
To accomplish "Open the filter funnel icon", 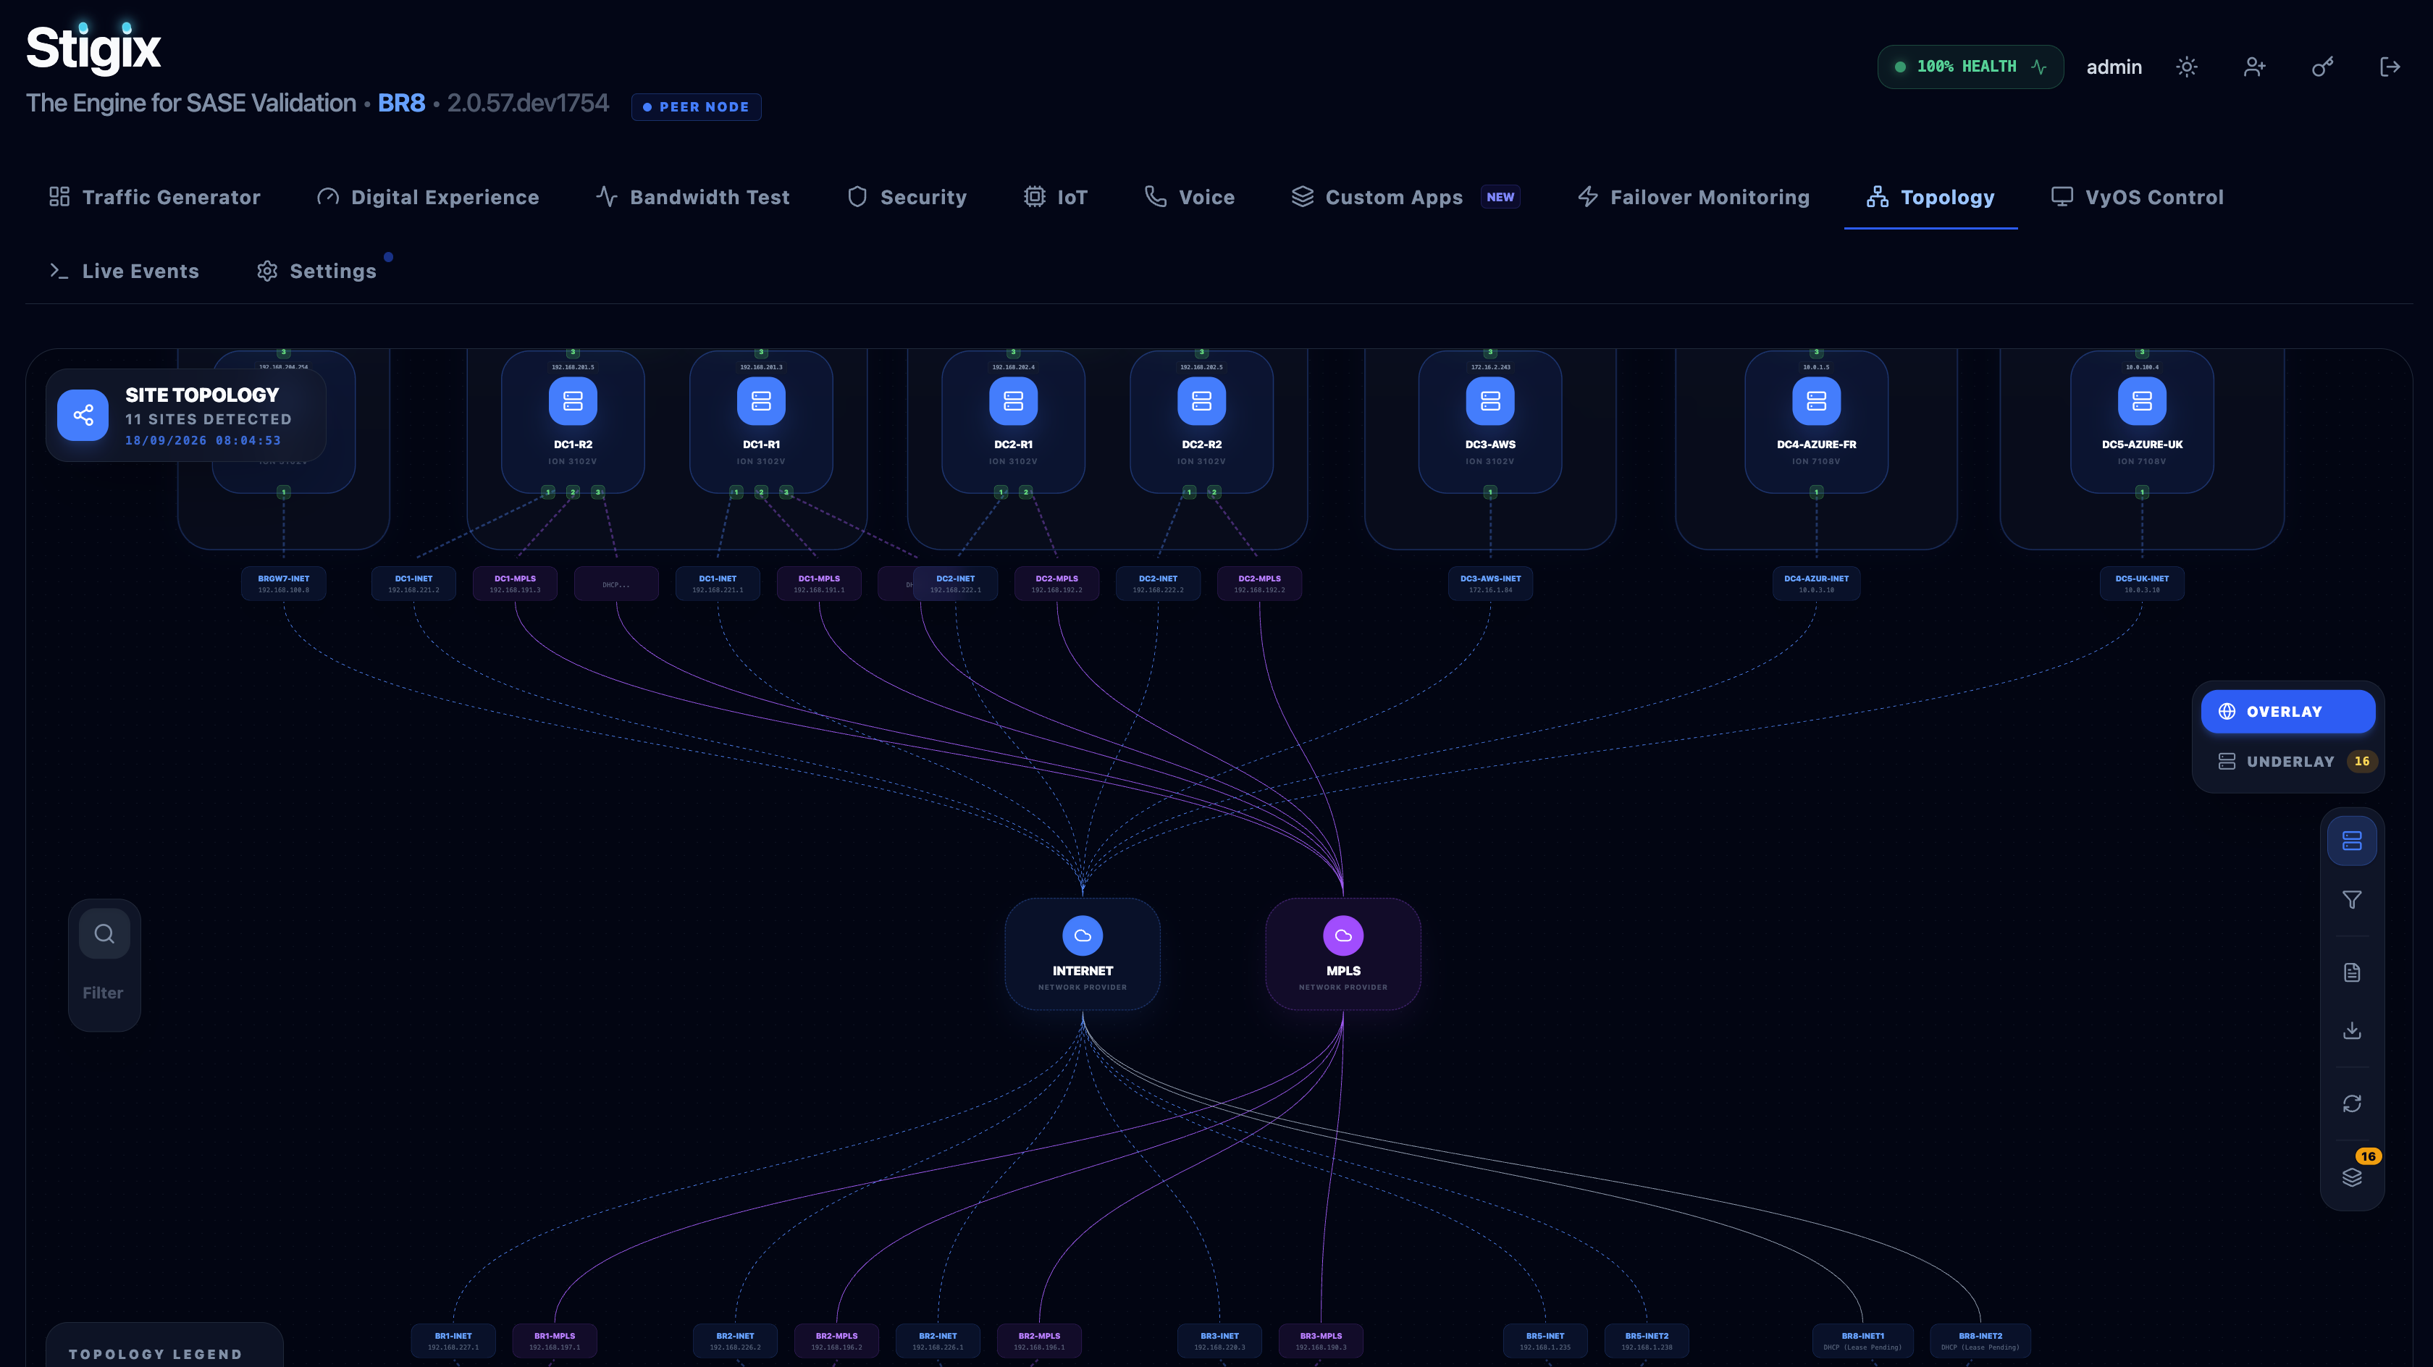I will point(2352,900).
